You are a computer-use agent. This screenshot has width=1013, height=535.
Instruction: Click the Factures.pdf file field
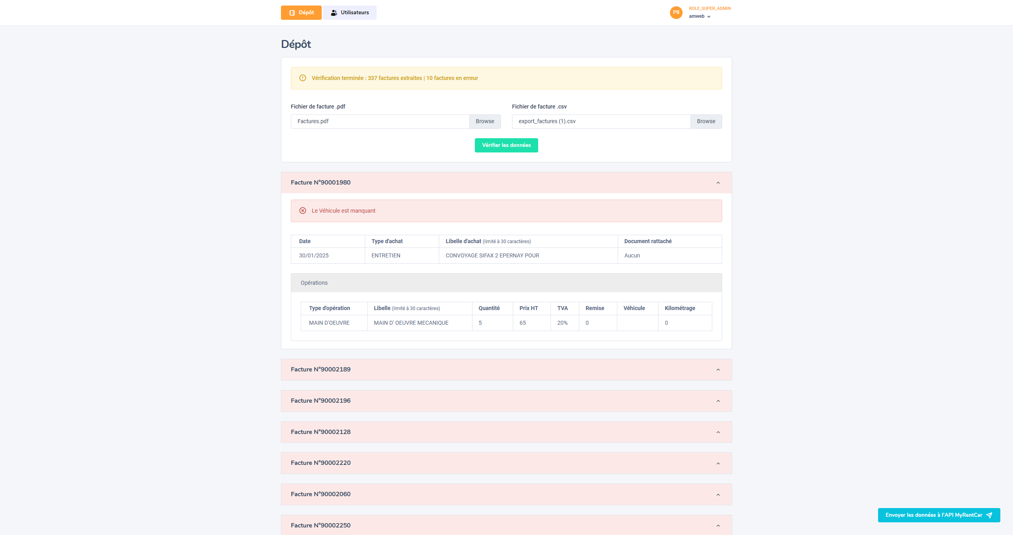tap(380, 122)
